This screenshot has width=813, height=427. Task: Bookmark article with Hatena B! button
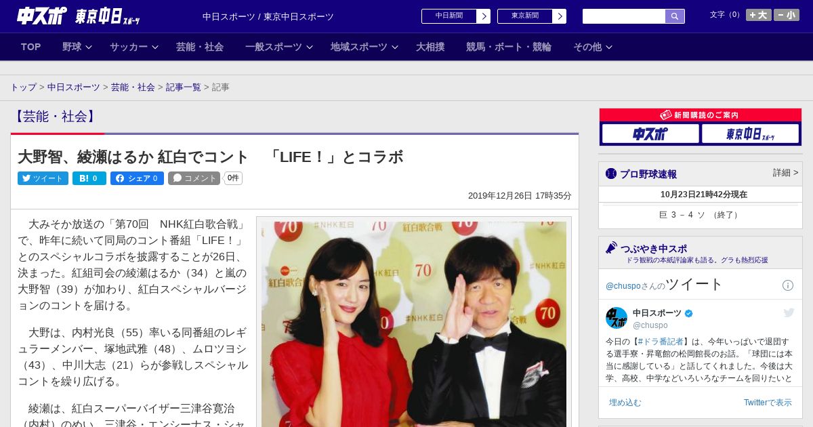click(x=89, y=178)
